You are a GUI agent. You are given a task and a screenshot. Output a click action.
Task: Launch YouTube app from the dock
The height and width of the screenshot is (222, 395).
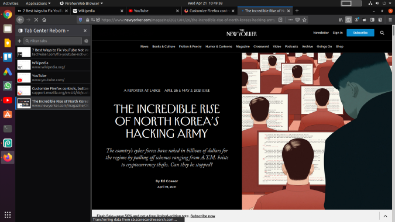[x=8, y=100]
